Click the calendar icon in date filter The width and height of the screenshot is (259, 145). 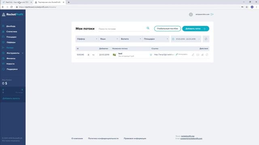tap(173, 39)
